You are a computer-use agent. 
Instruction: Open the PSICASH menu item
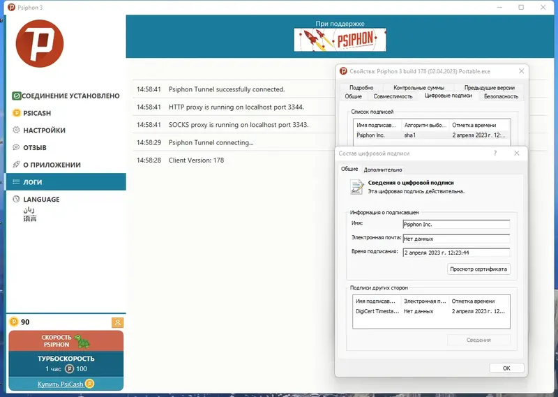pyautogui.click(x=66, y=113)
